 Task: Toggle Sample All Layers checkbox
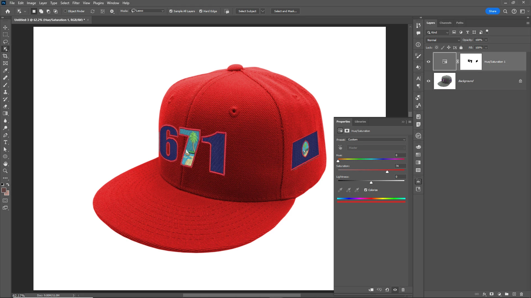(171, 11)
